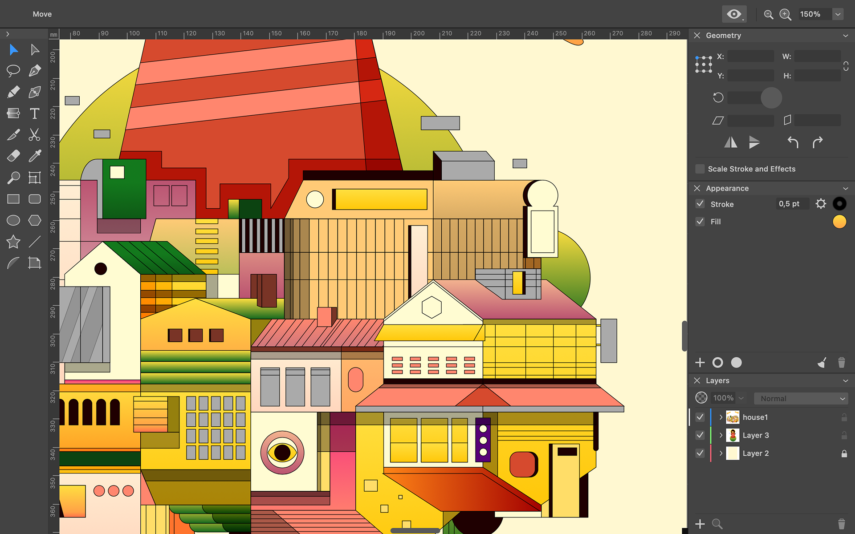Hide the Layer 3 layer

tap(700, 435)
